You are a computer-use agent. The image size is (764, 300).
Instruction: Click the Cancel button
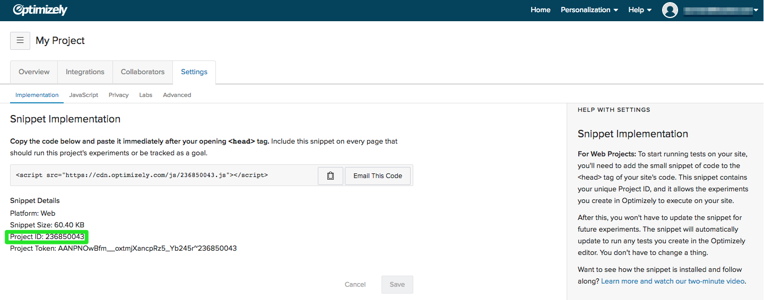click(355, 285)
